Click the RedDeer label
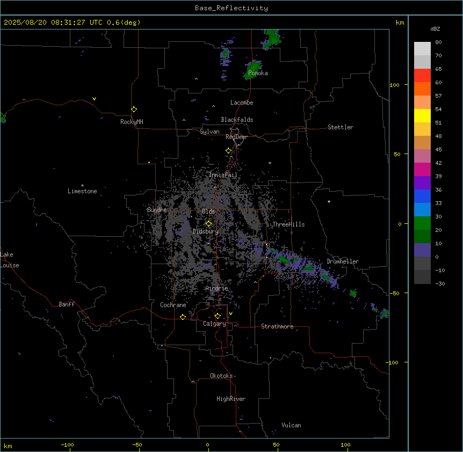The height and width of the screenshot is (452, 463). point(236,137)
